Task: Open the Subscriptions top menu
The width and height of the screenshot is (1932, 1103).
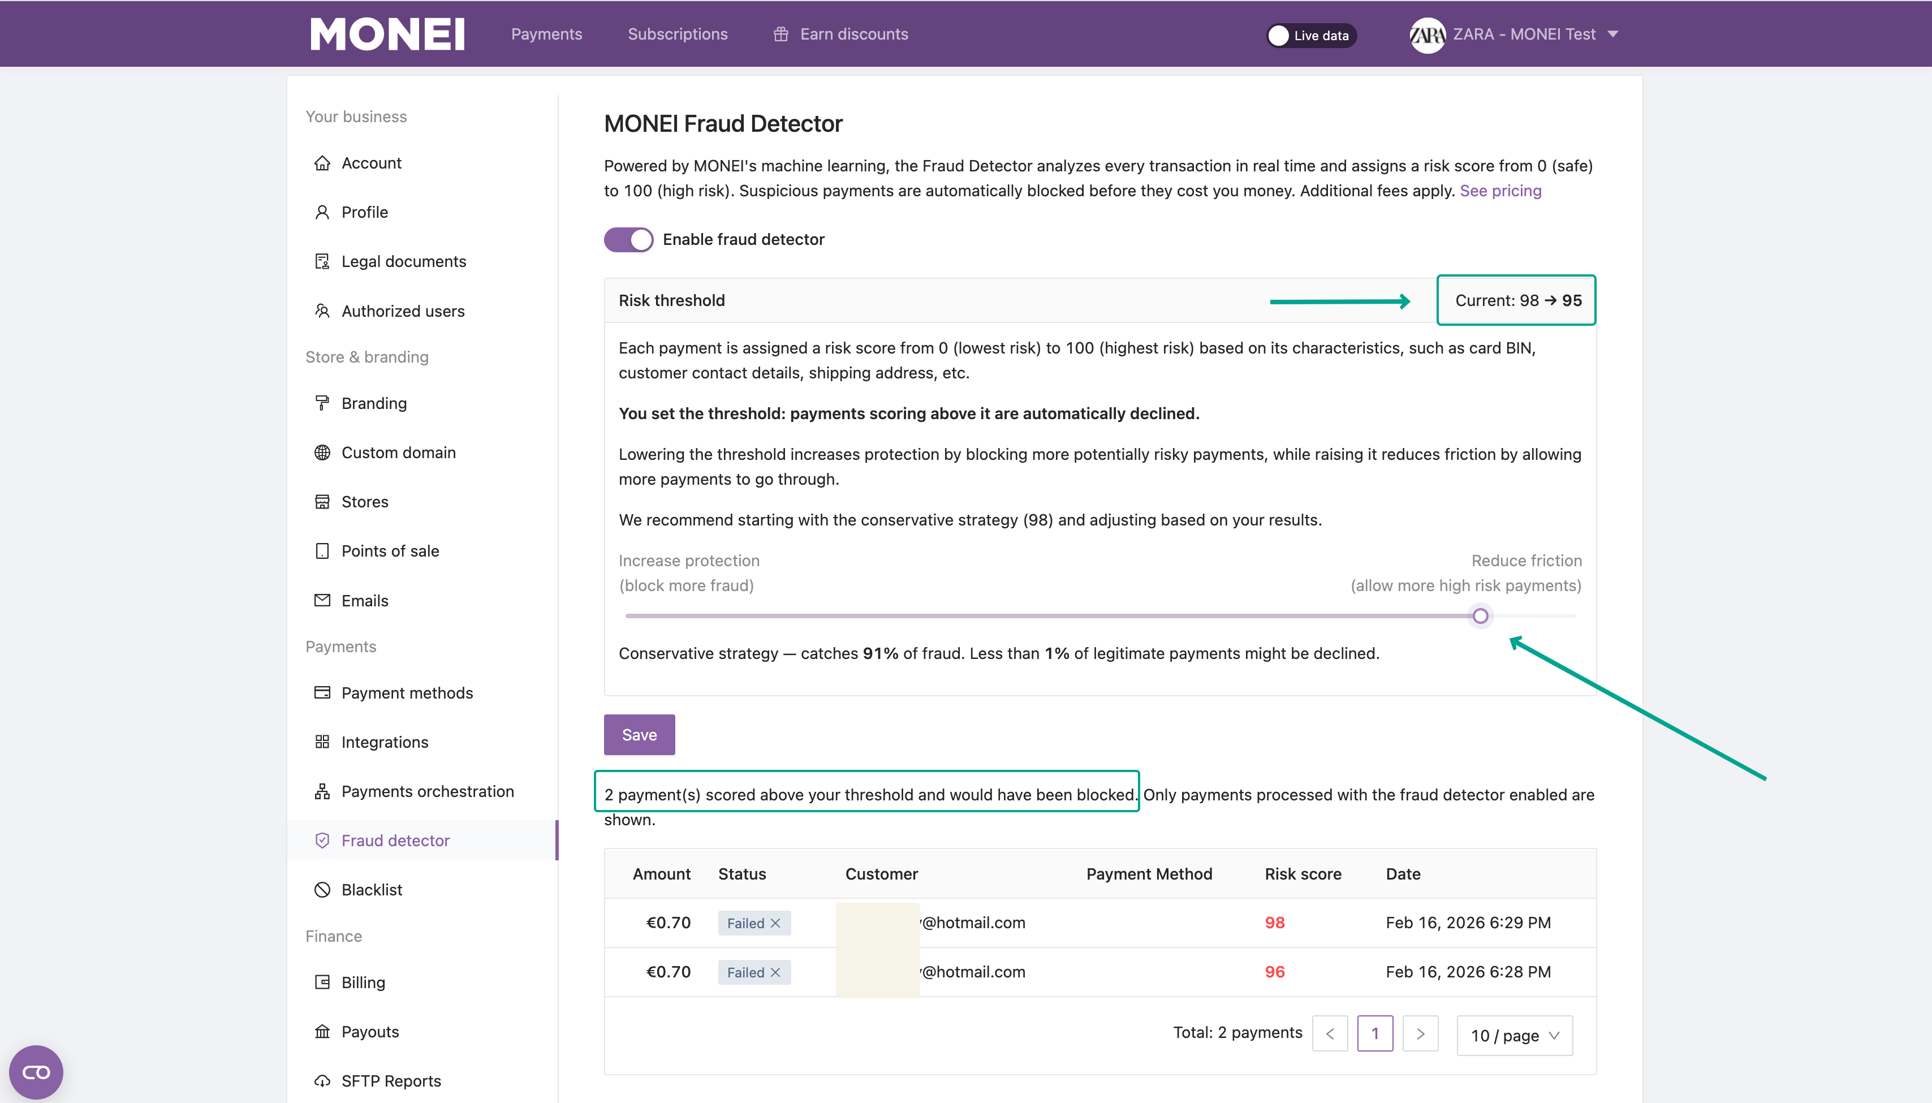Action: coord(677,34)
